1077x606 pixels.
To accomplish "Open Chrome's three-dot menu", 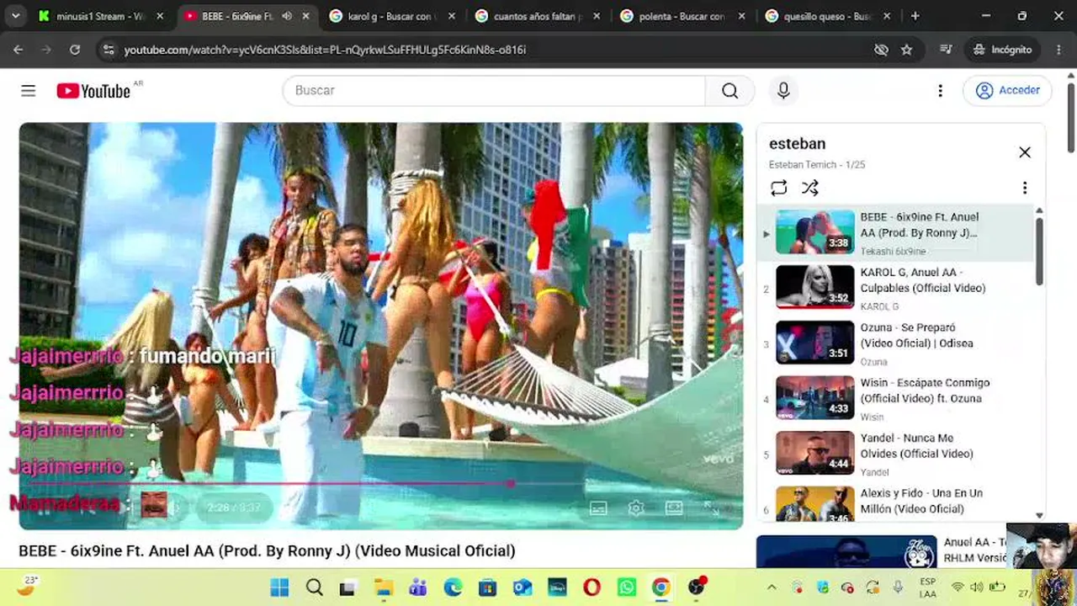I will click(1058, 50).
